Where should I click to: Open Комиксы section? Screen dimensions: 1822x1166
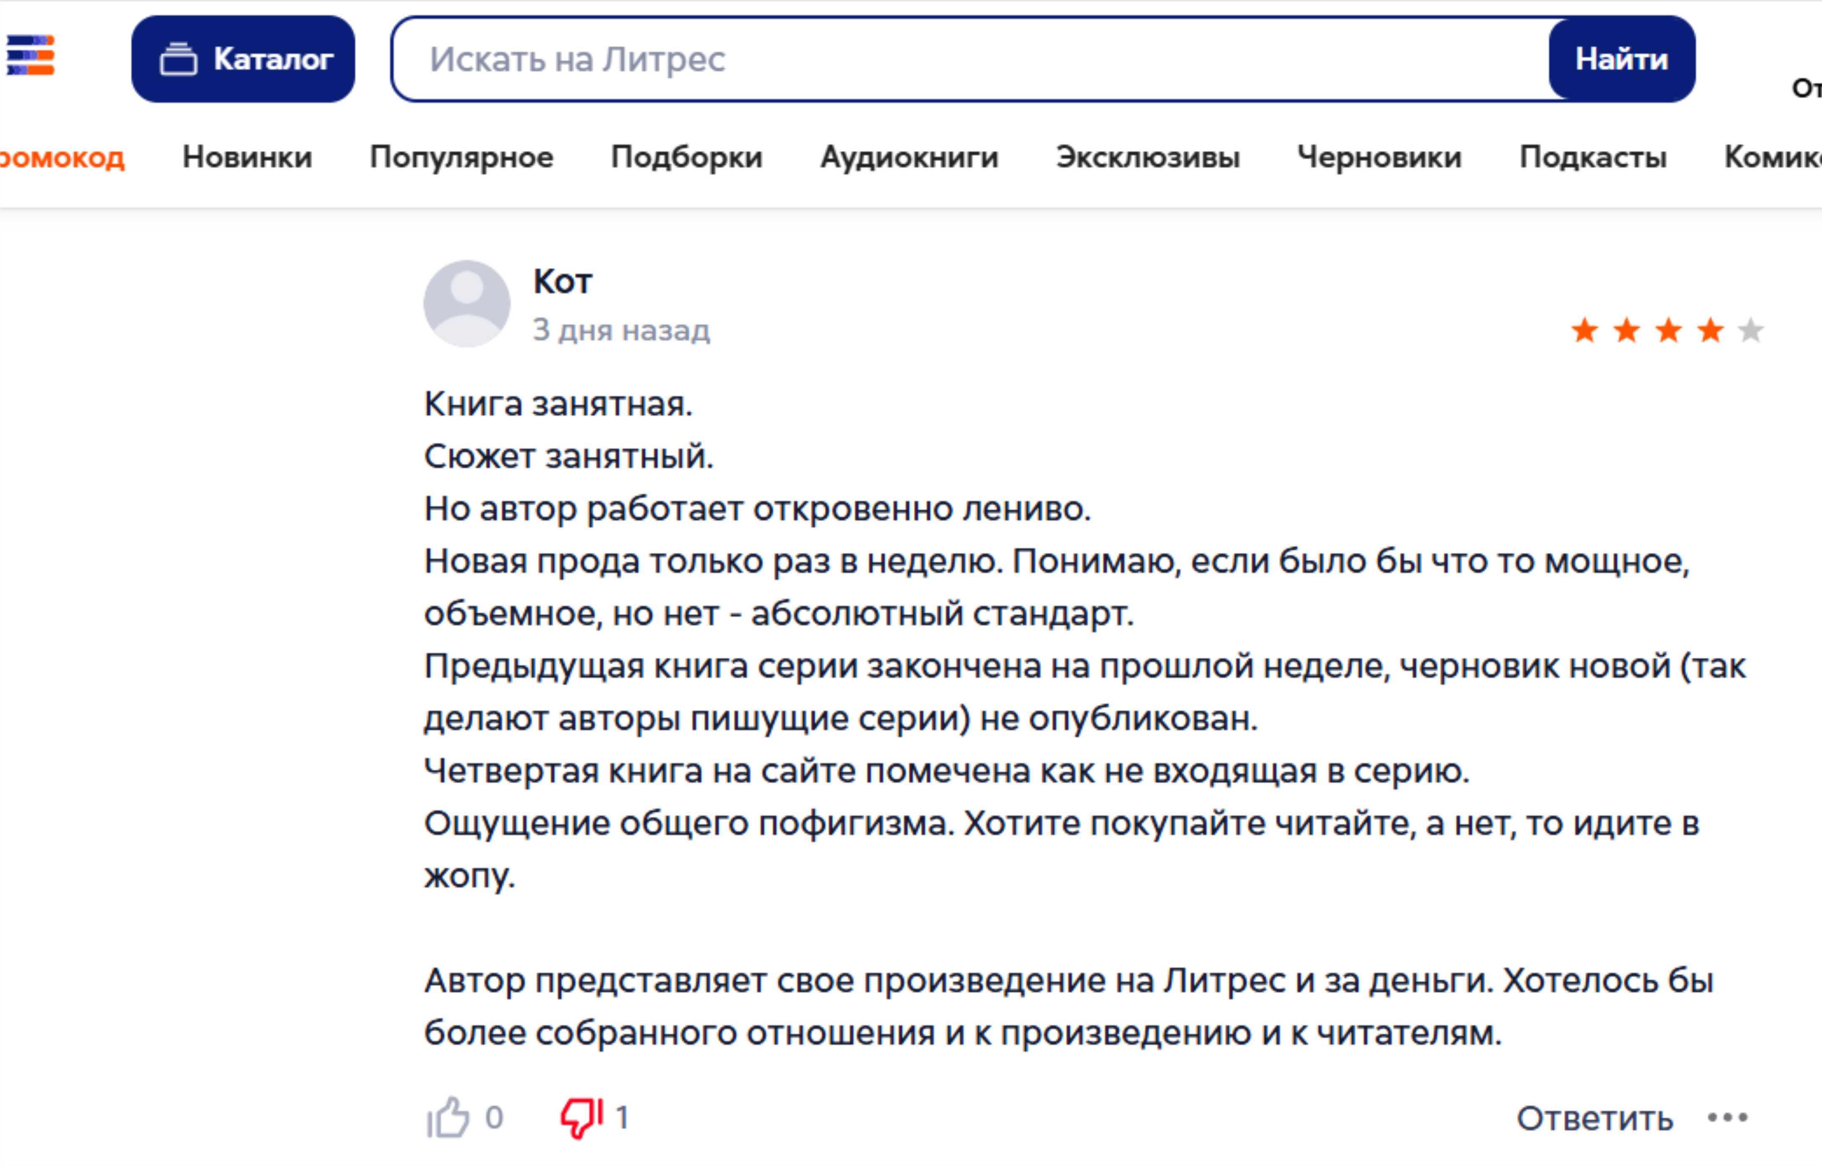pos(1772,157)
